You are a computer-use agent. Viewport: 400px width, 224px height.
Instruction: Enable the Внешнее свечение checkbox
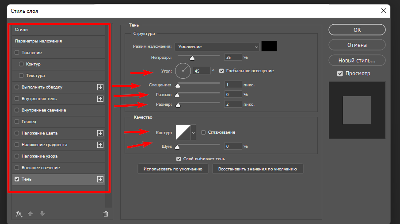pyautogui.click(x=17, y=167)
